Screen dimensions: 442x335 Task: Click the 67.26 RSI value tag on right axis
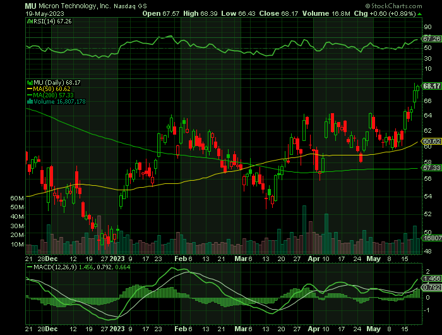tap(431, 39)
